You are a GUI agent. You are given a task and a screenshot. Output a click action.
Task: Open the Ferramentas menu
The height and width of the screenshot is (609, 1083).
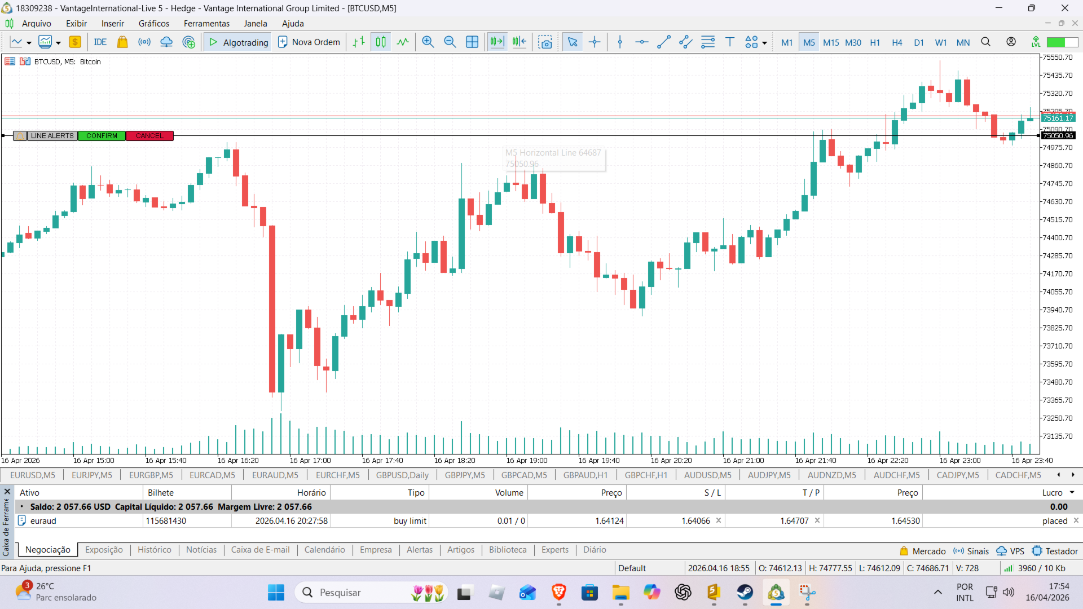coord(206,24)
